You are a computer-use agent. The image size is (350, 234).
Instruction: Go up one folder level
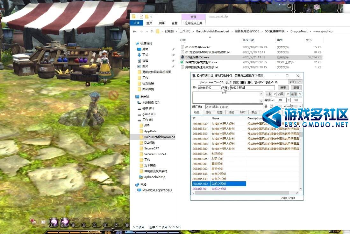click(x=152, y=31)
